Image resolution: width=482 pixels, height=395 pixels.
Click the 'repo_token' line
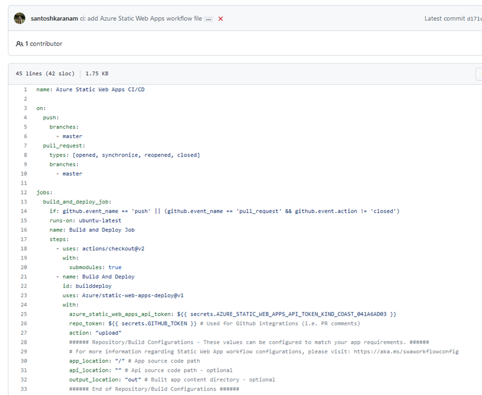214,323
